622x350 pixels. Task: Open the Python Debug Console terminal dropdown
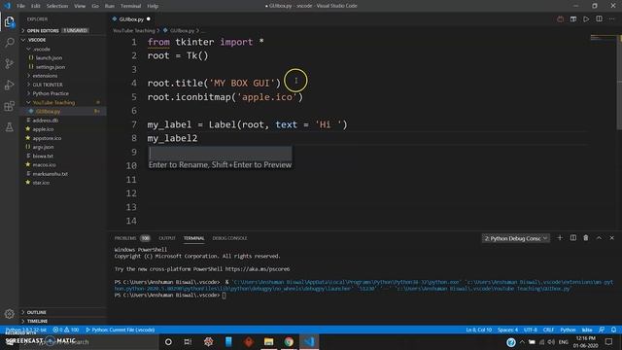(x=516, y=238)
